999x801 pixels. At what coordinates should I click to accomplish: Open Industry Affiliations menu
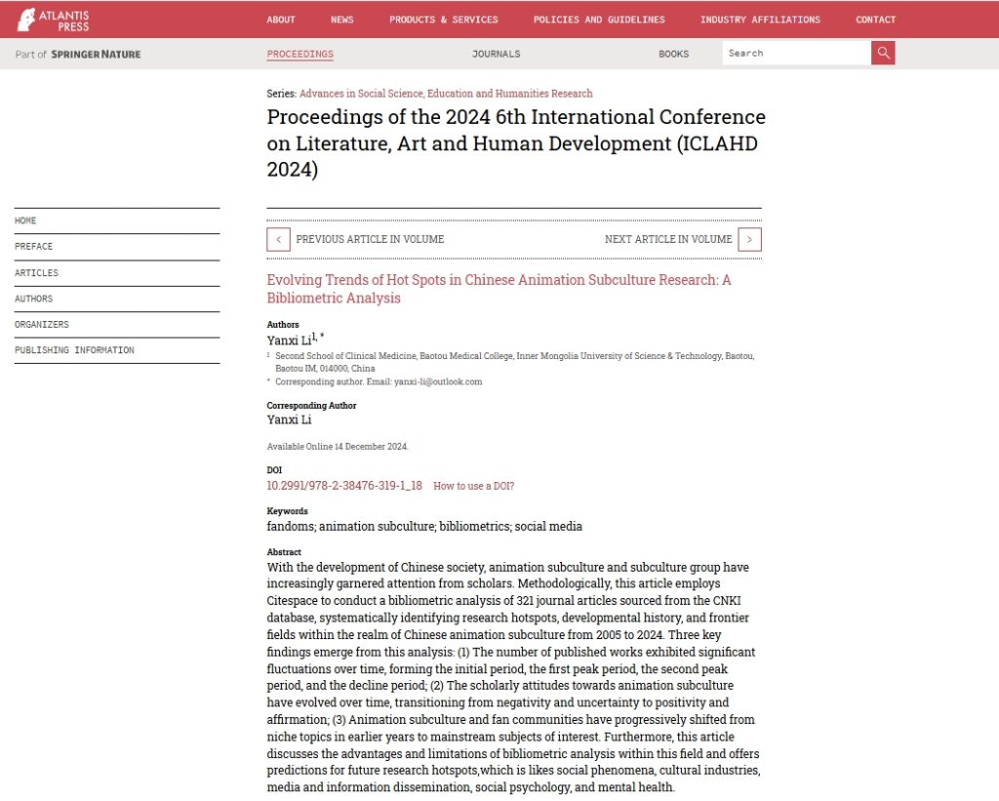[x=760, y=20]
